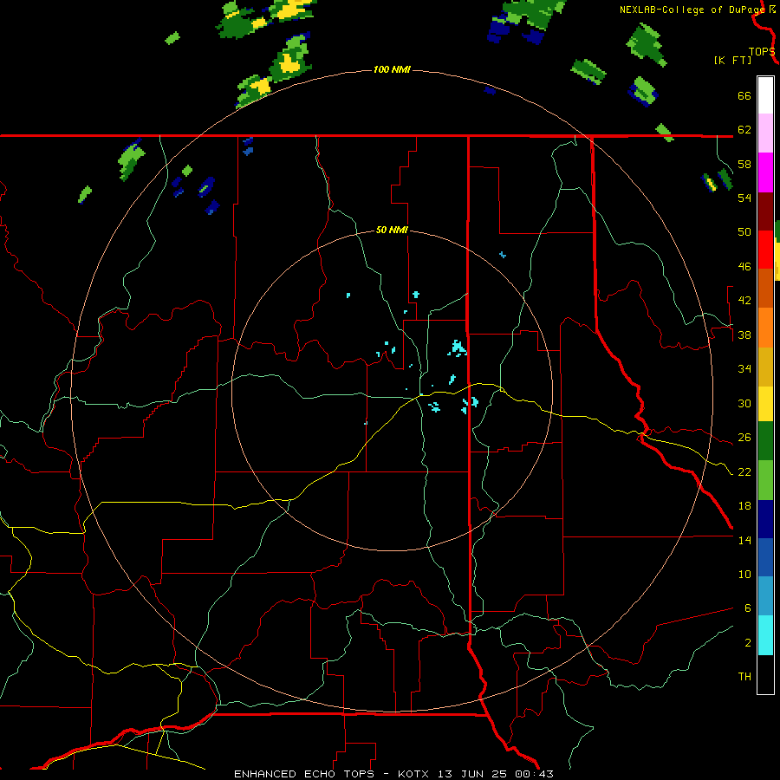Click the 2 value on the scale
The width and height of the screenshot is (780, 780).
point(747,642)
